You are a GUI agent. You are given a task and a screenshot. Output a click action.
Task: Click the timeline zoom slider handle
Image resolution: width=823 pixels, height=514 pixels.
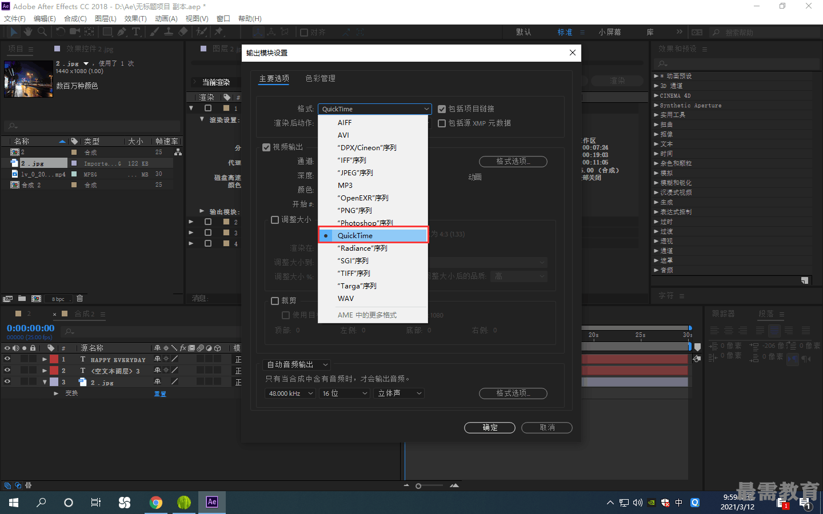point(418,486)
